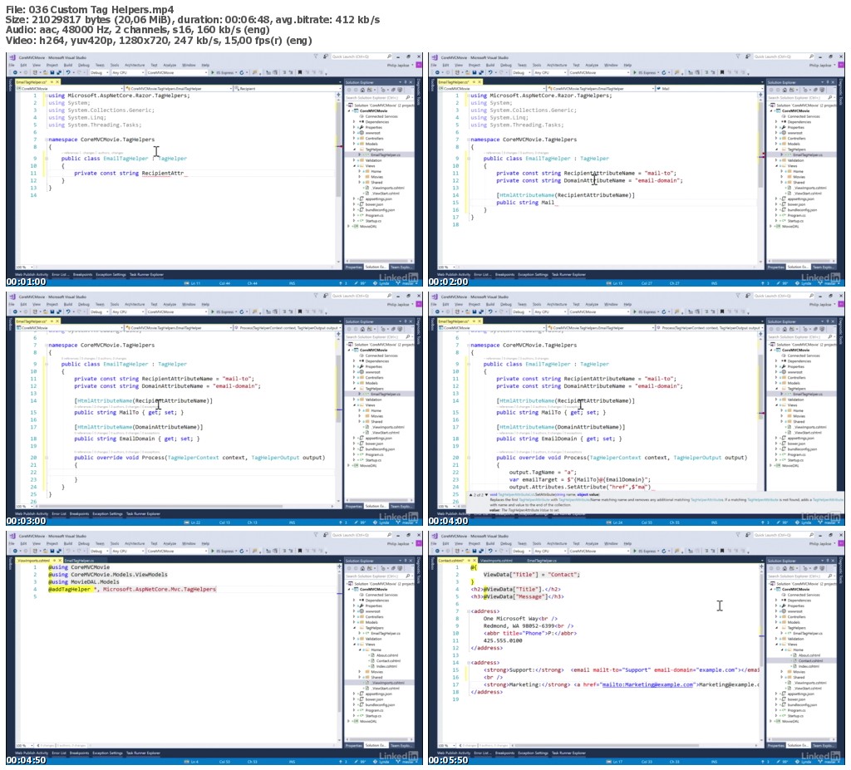Click the Save icon in the 00:01:00 frame toolbar

click(x=52, y=72)
